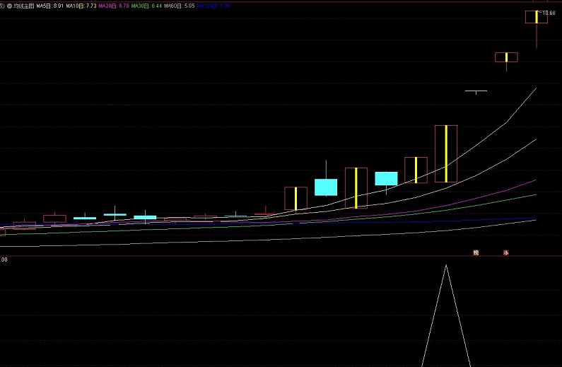Image resolution: width=562 pixels, height=367 pixels.
Task: Select the blue MA120日 readout
Action: 213,6
